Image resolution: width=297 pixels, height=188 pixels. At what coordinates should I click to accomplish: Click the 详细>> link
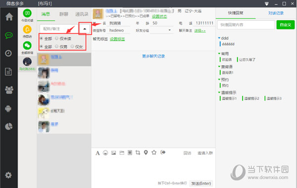click(200, 31)
